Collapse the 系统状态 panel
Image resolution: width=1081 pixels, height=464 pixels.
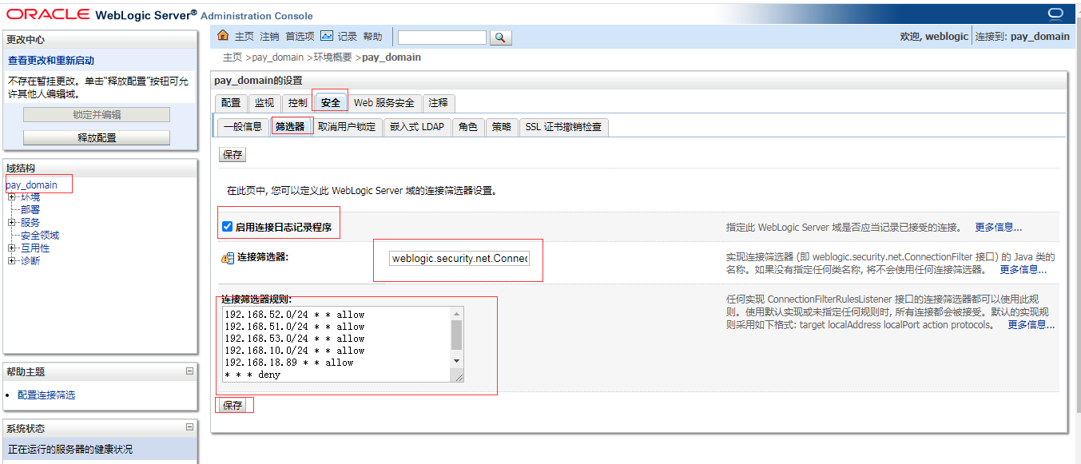point(189,427)
